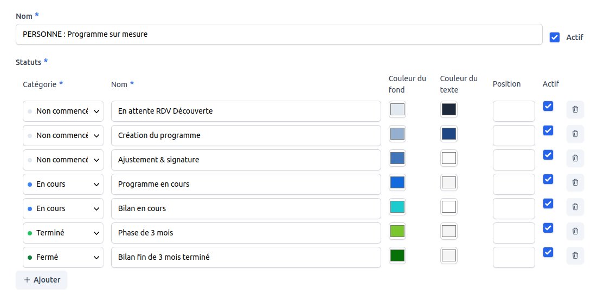Remove the 'Phase de 3 mois' status

(x=575, y=231)
